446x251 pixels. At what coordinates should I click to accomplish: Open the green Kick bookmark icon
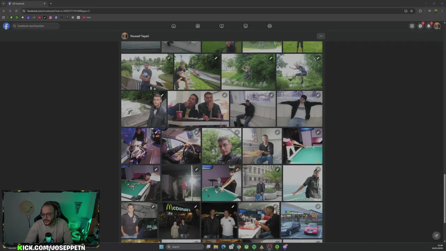pyautogui.click(x=11, y=17)
